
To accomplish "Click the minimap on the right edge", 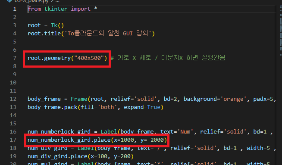I will pyautogui.click(x=280, y=31).
